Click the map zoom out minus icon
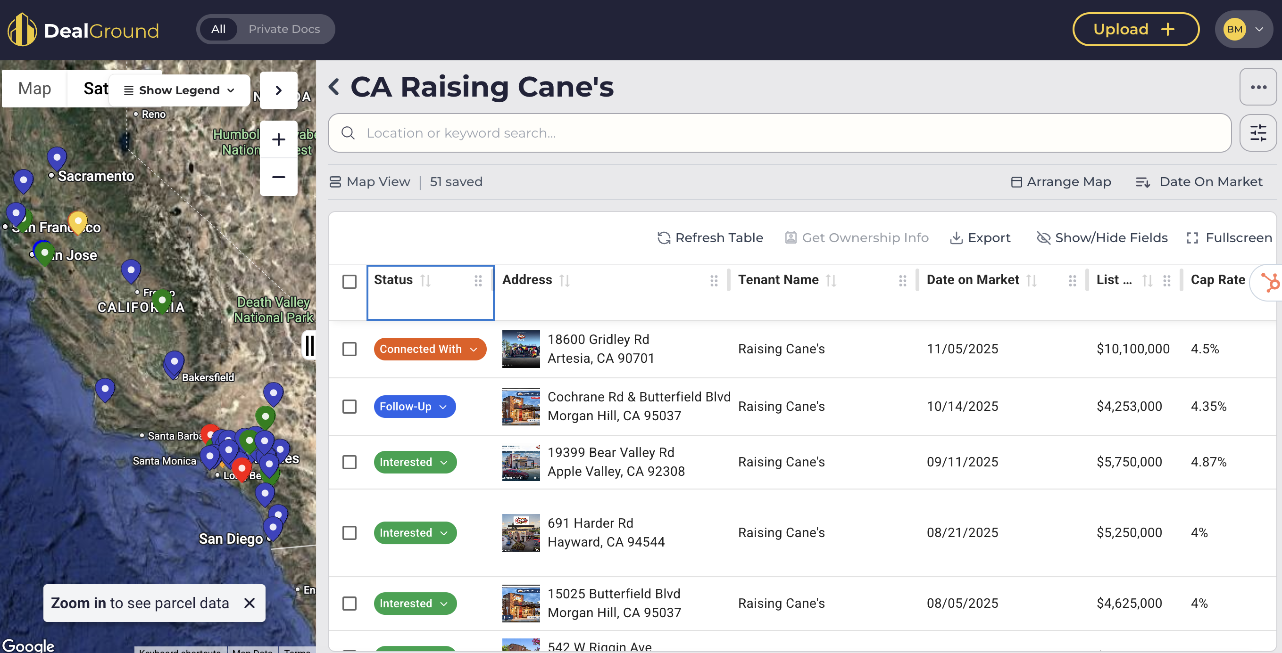1282x653 pixels. click(x=278, y=177)
